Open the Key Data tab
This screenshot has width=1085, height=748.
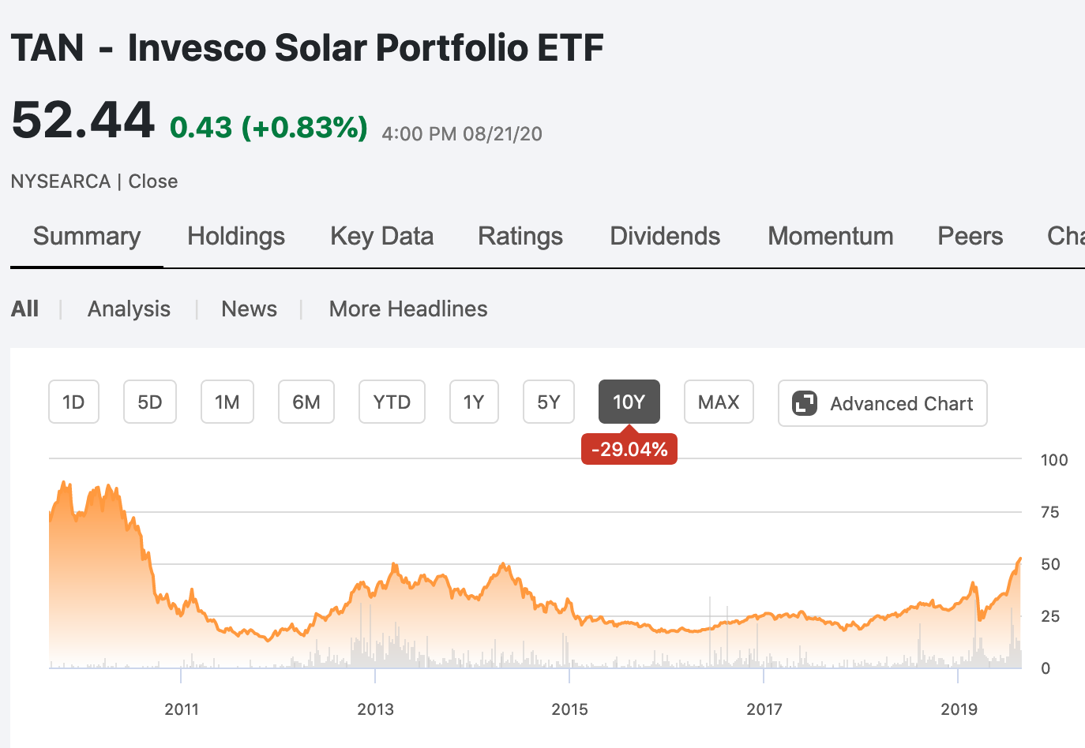[x=382, y=236]
